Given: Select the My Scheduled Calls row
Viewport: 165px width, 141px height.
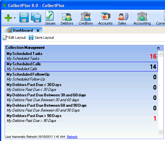Looking at the screenshot, I should click(x=81, y=67).
